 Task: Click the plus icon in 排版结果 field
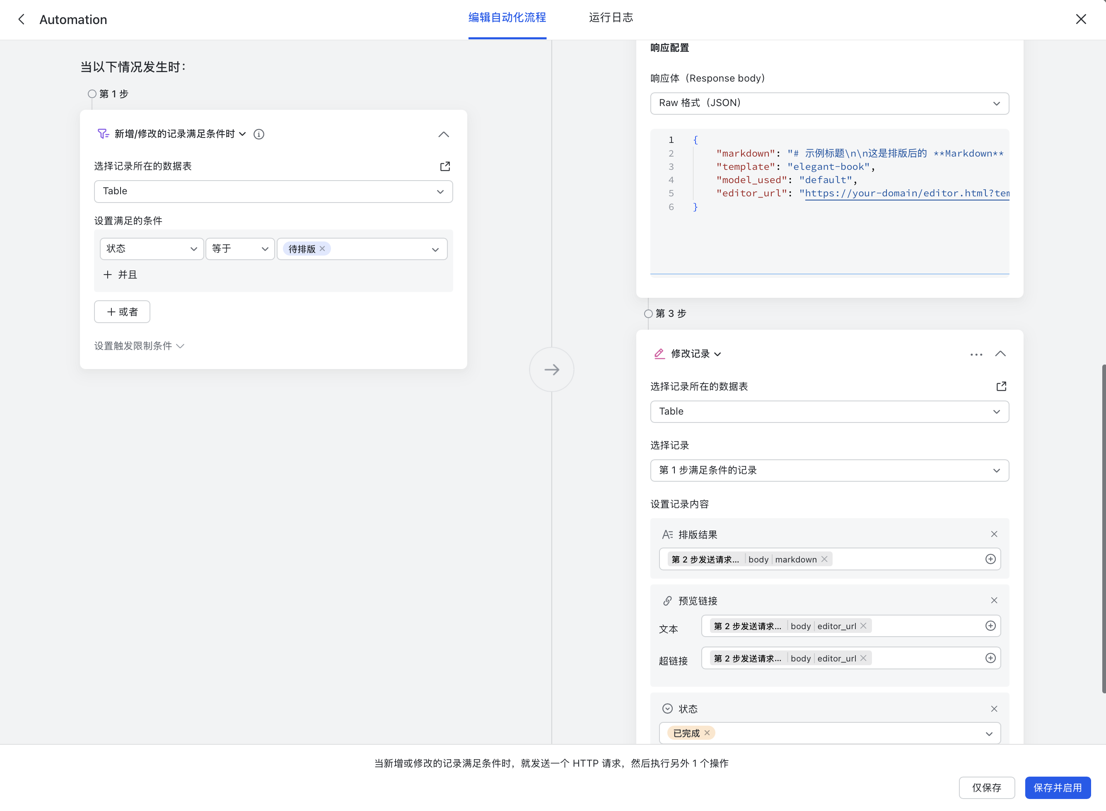pyautogui.click(x=990, y=559)
